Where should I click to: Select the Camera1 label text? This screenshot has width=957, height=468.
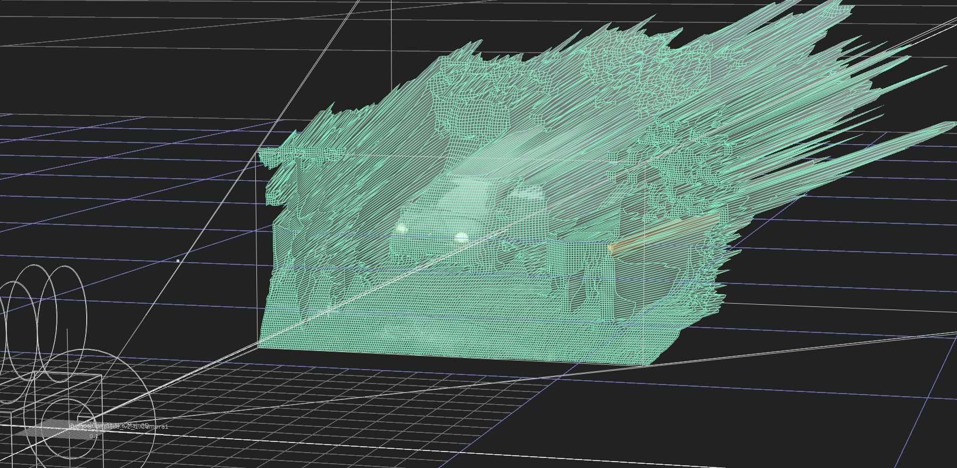coord(154,427)
